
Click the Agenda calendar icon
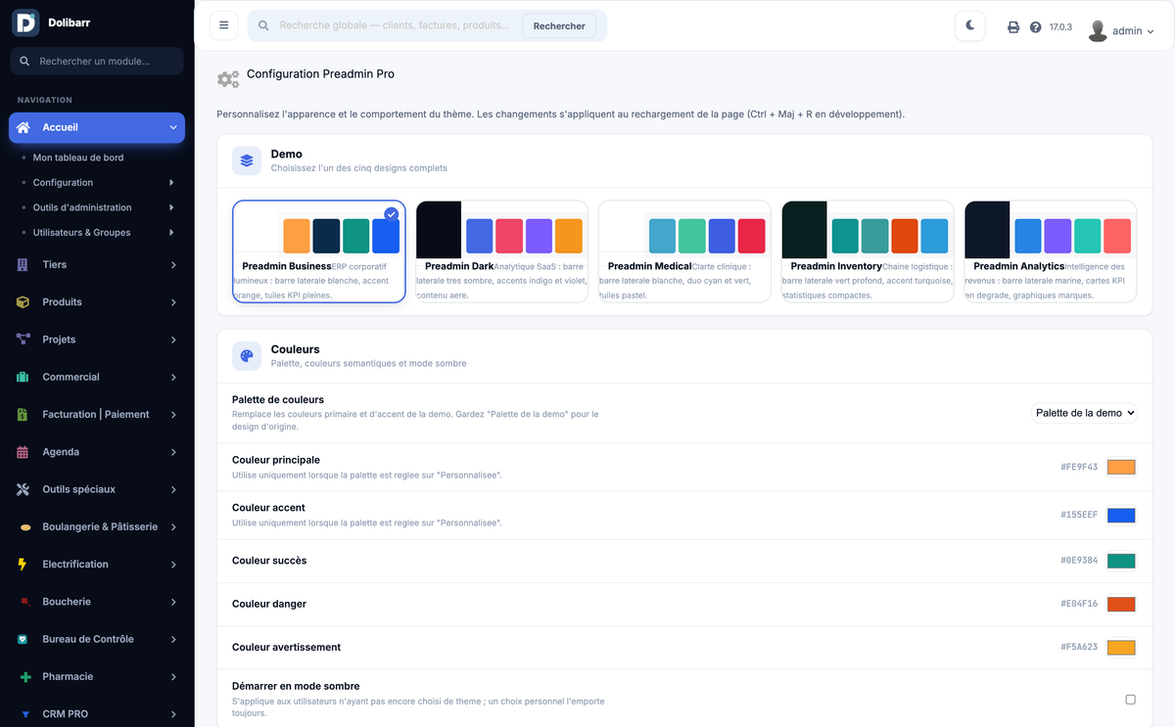coord(23,452)
